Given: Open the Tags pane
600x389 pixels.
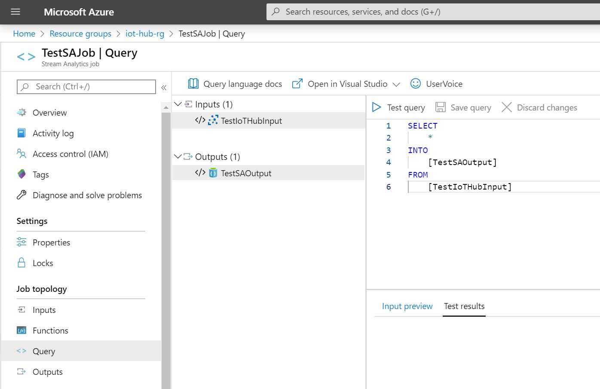Looking at the screenshot, I should pos(41,175).
